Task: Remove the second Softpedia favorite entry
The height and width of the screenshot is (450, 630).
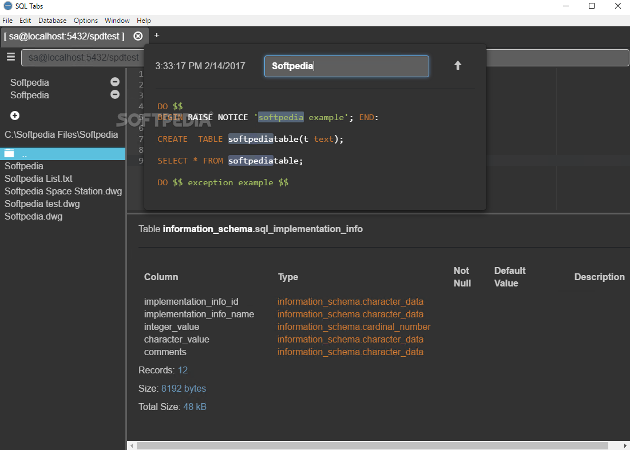Action: click(x=115, y=94)
